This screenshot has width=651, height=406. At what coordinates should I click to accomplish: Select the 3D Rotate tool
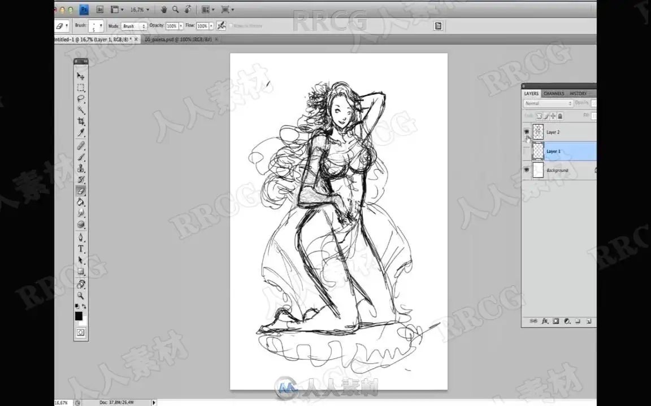click(x=81, y=284)
